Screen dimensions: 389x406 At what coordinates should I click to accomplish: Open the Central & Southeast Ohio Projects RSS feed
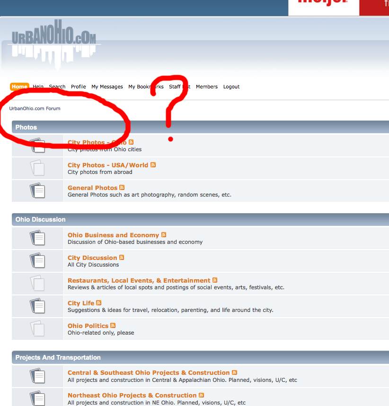coord(234,372)
